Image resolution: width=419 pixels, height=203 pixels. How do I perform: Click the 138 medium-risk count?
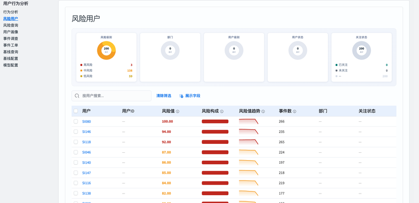[130, 71]
